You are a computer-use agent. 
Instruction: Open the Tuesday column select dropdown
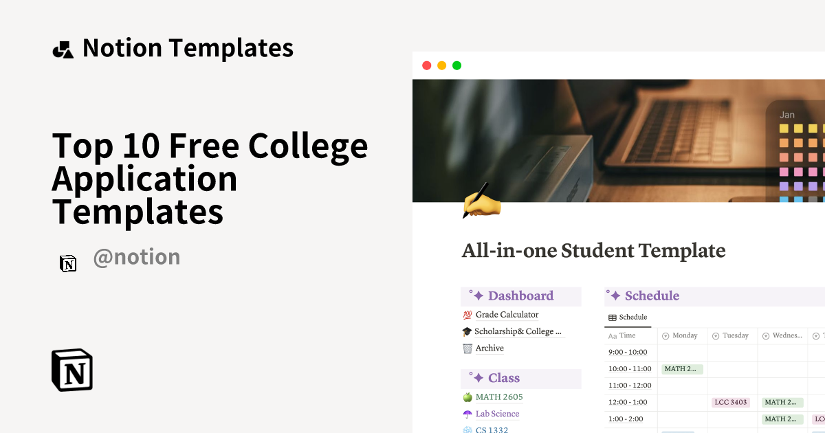716,336
